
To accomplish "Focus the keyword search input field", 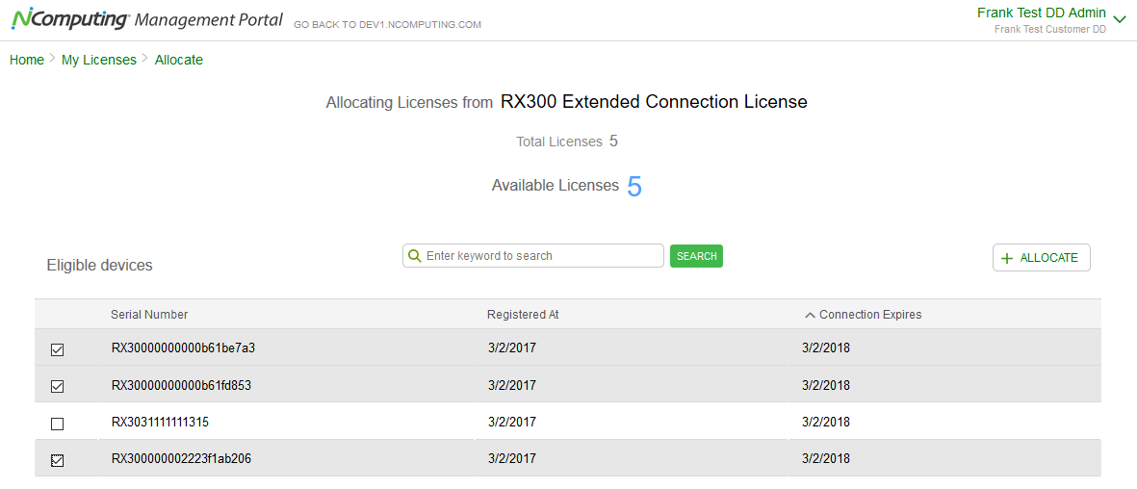I will (541, 256).
